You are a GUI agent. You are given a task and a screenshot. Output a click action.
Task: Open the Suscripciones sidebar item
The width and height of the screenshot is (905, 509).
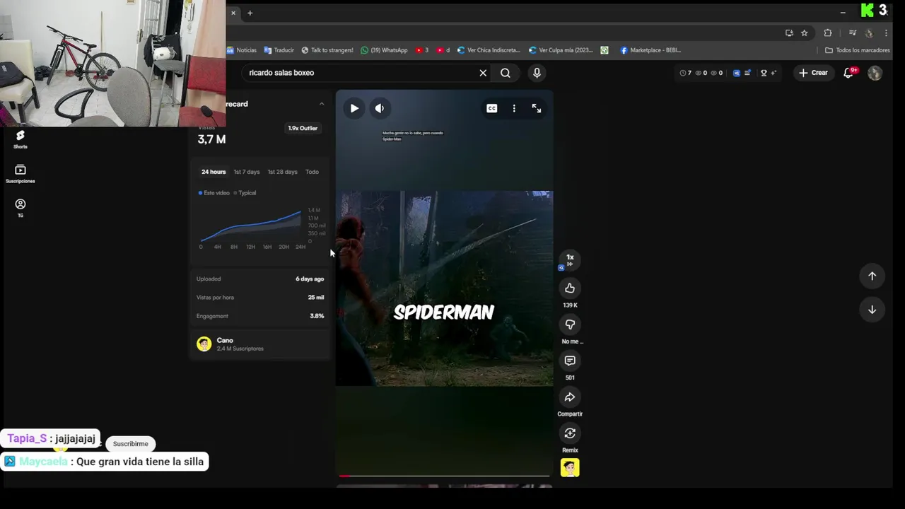click(20, 174)
